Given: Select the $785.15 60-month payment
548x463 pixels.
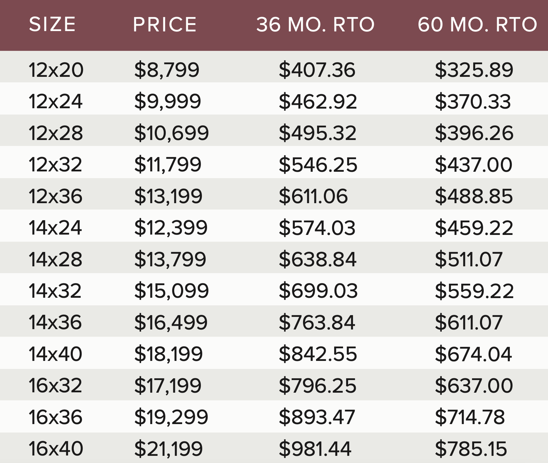Looking at the screenshot, I should [471, 449].
